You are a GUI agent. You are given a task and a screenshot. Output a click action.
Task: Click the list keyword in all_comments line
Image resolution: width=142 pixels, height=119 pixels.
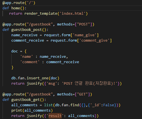[49, 105]
